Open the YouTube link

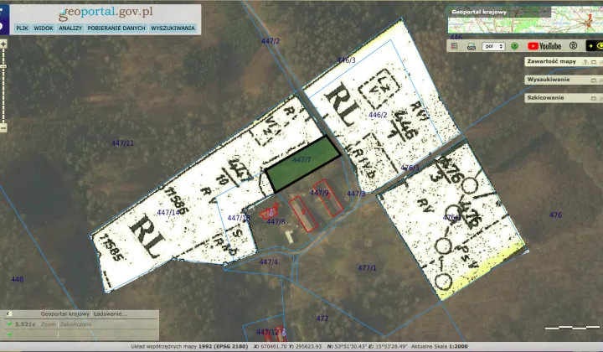tap(544, 46)
